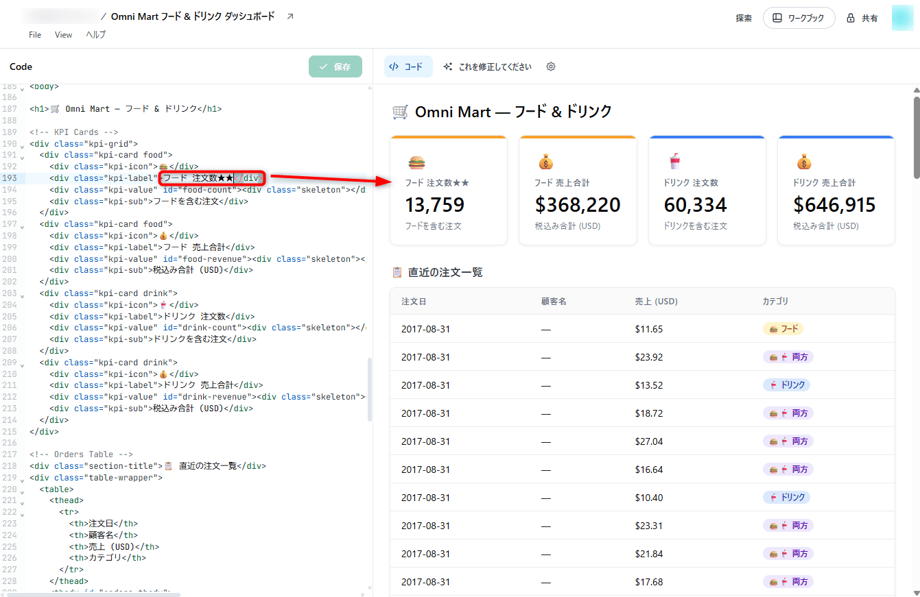Click the ドリンクを含む注文 subtitle in preview

696,226
